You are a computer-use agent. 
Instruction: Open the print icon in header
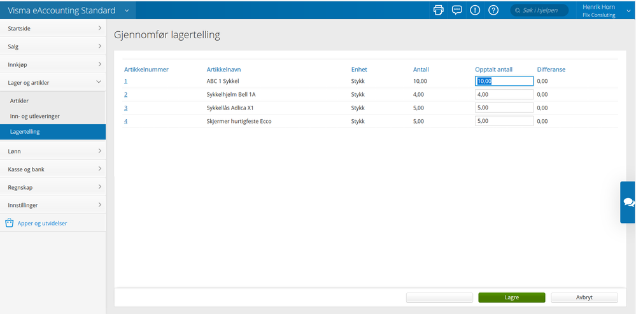point(439,10)
